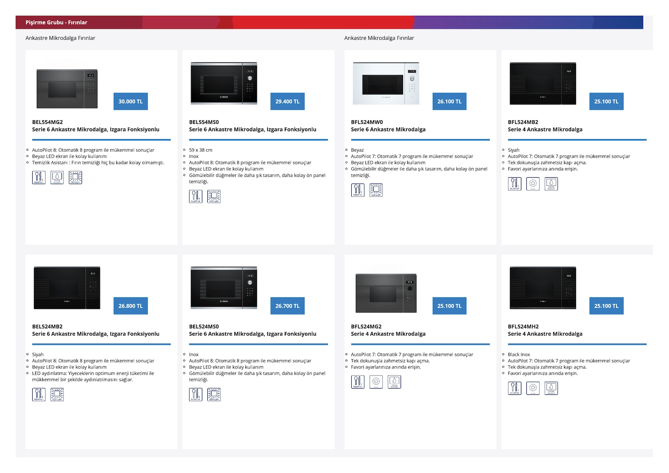Screen dimensions: 669x473
Task: Open the BEL524MS0 microwave product image
Action: point(224,288)
